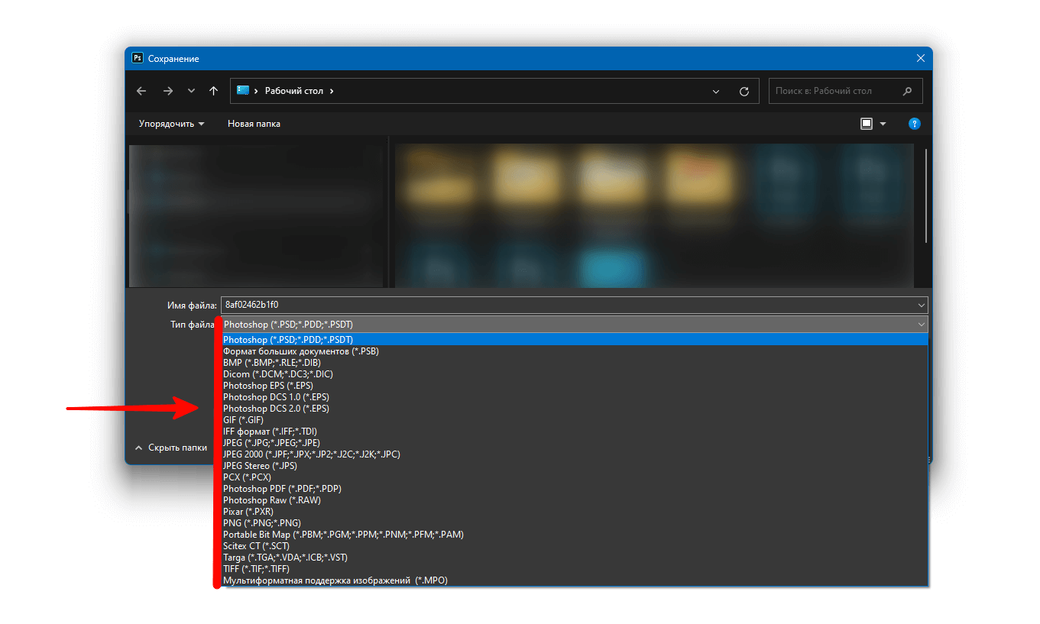Select JPEG 2000 (*.JPF;*.JPX...) format
The image size is (1040, 624).
pos(575,454)
